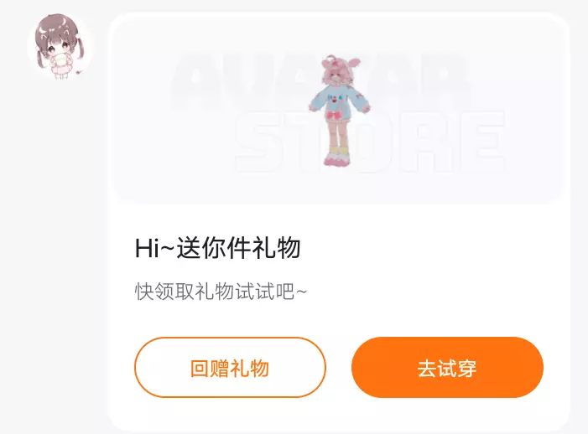The width and height of the screenshot is (588, 434).
Task: Click the faded STORE watermark text
Action: tap(369, 142)
